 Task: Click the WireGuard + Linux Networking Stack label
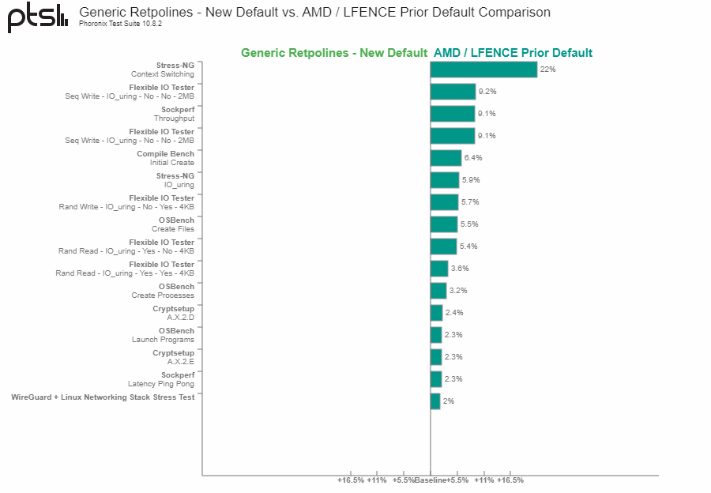pos(103,397)
